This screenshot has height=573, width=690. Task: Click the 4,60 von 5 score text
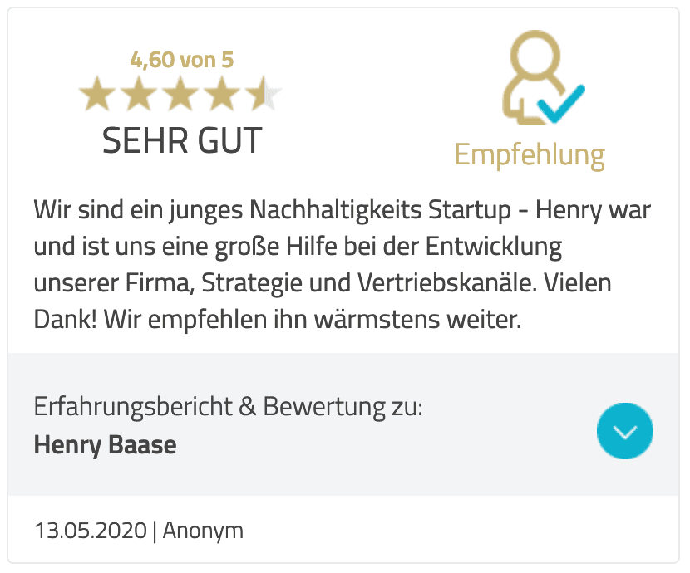(x=182, y=60)
